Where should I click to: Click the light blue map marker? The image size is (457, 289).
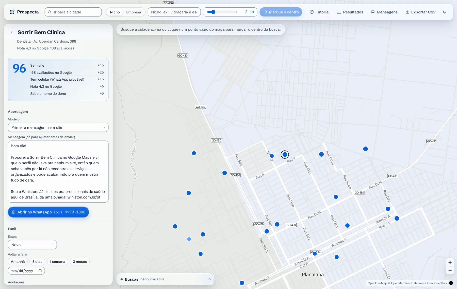189,239
